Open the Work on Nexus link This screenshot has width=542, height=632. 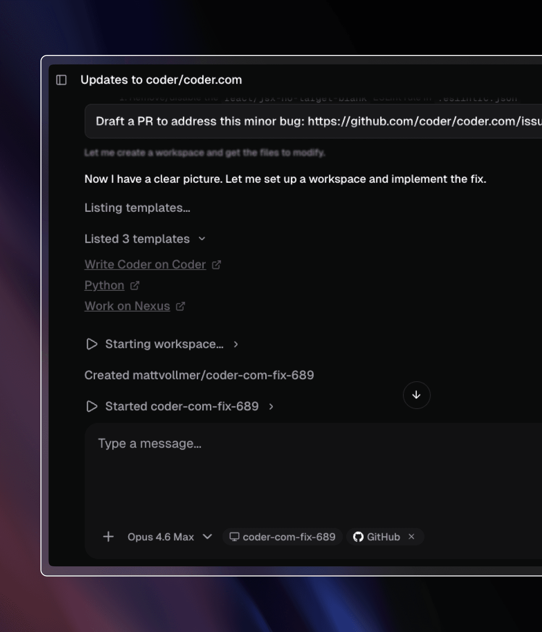tap(127, 306)
